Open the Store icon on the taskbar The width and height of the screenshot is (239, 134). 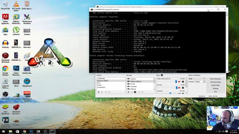(18, 131)
